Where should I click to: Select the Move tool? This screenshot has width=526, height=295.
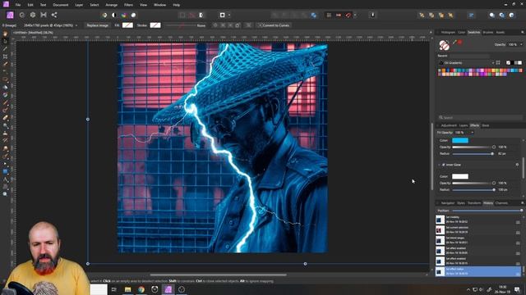(5, 42)
